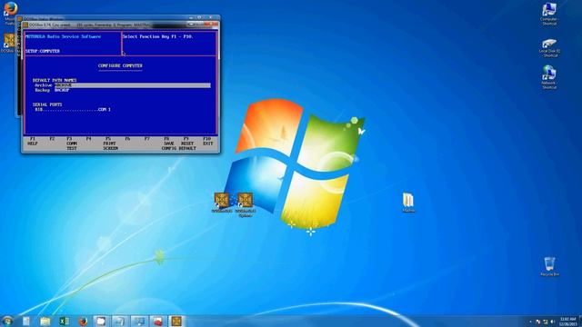Click the Windows Start button
582x327 pixels.
7,321
